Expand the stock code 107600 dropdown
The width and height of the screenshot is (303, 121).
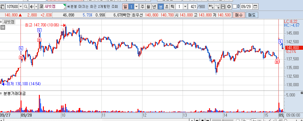(21, 7)
